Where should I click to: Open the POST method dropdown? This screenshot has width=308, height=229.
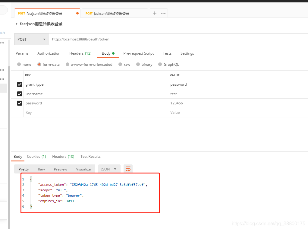[32, 39]
